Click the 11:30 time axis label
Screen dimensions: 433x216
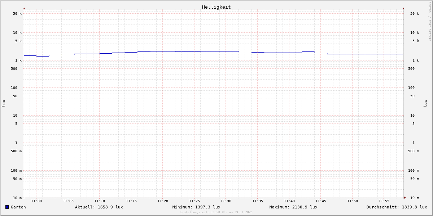(226, 201)
